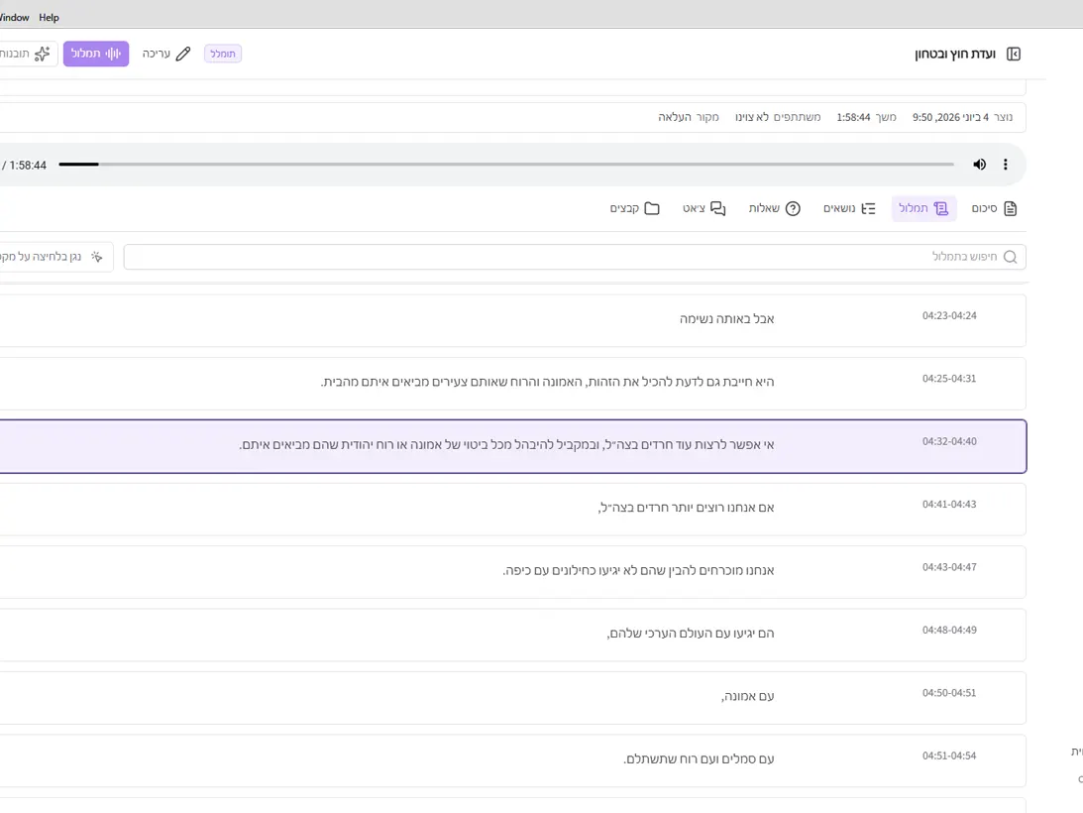Jump to segment at 04:43-04:47
This screenshot has height=813, width=1083.
coord(513,572)
